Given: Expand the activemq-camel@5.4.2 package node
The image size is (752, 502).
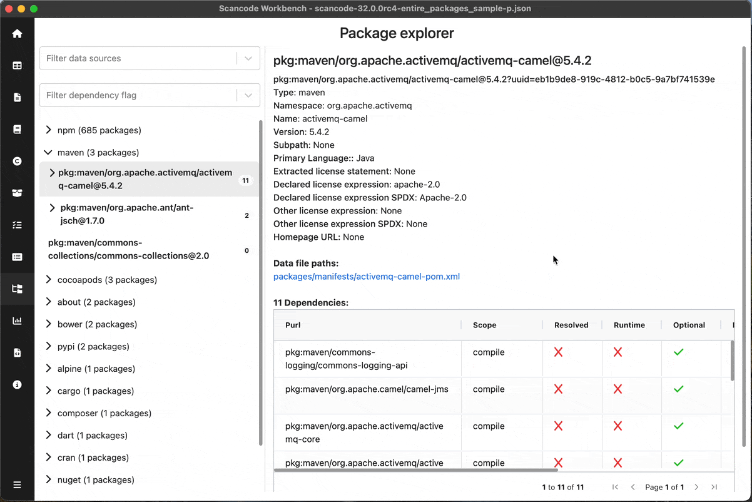Looking at the screenshot, I should coord(52,173).
